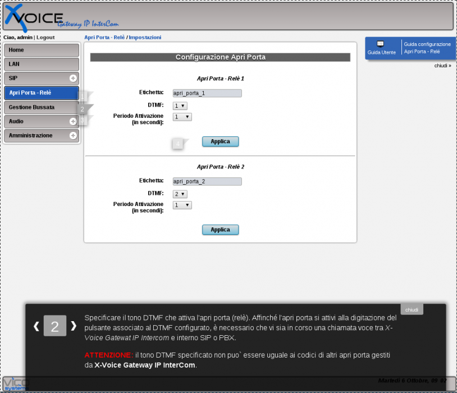
Task: Expand the Audio menu section
Action: click(73, 121)
